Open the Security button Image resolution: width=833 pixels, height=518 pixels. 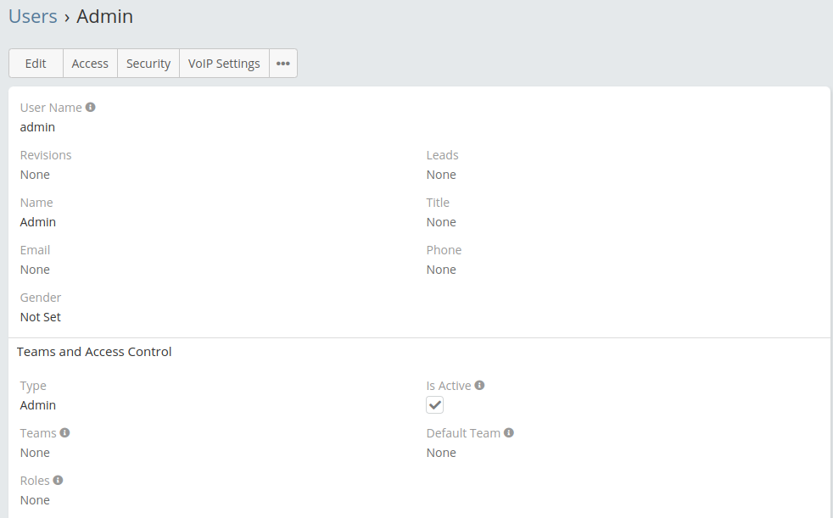click(x=148, y=64)
